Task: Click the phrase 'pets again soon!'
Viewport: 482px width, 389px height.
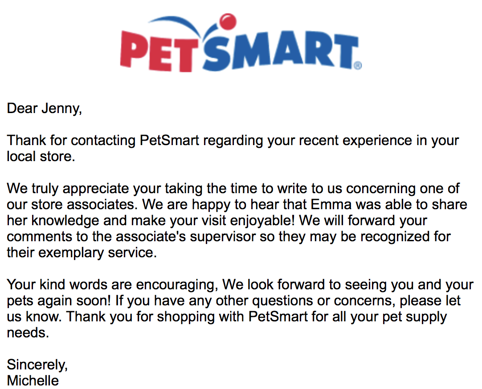Action: [58, 301]
